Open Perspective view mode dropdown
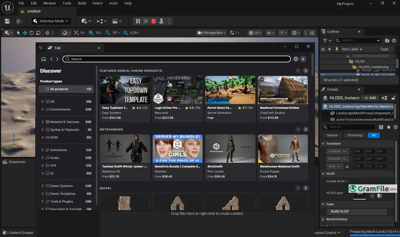This screenshot has width=400, height=237. (x=211, y=33)
